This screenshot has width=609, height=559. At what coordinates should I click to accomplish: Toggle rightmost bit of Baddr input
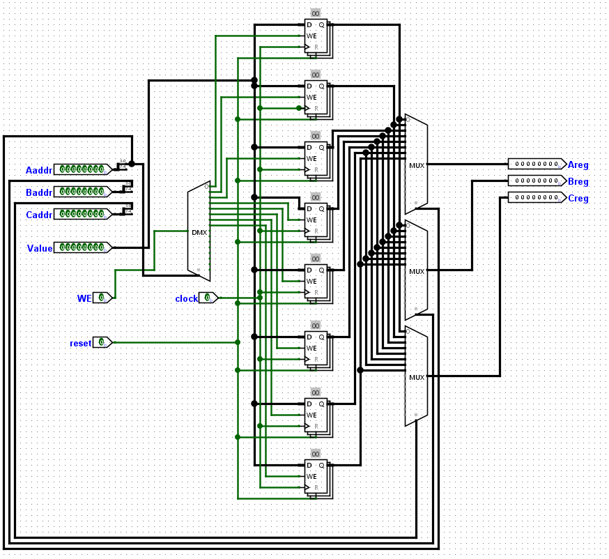(x=101, y=192)
